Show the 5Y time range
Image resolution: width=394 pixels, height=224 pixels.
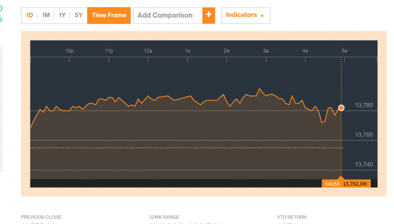pos(78,15)
